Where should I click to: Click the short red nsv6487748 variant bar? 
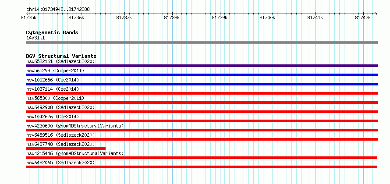click(66, 149)
